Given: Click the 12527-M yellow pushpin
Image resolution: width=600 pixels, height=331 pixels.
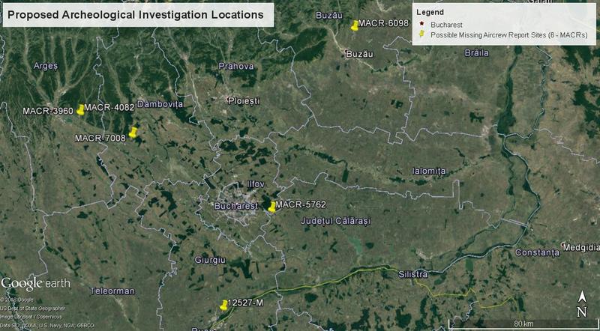Looking at the screenshot, I should (223, 305).
